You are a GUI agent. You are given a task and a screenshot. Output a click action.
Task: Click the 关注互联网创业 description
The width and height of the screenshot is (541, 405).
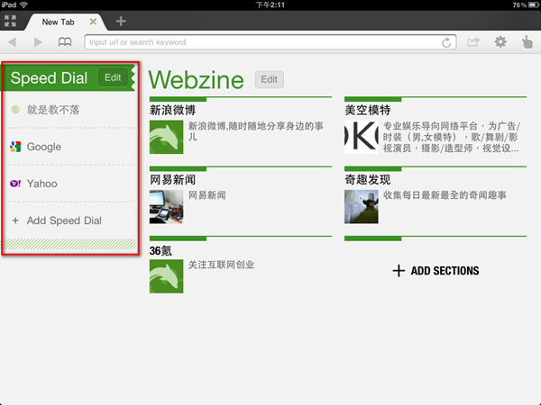(221, 265)
